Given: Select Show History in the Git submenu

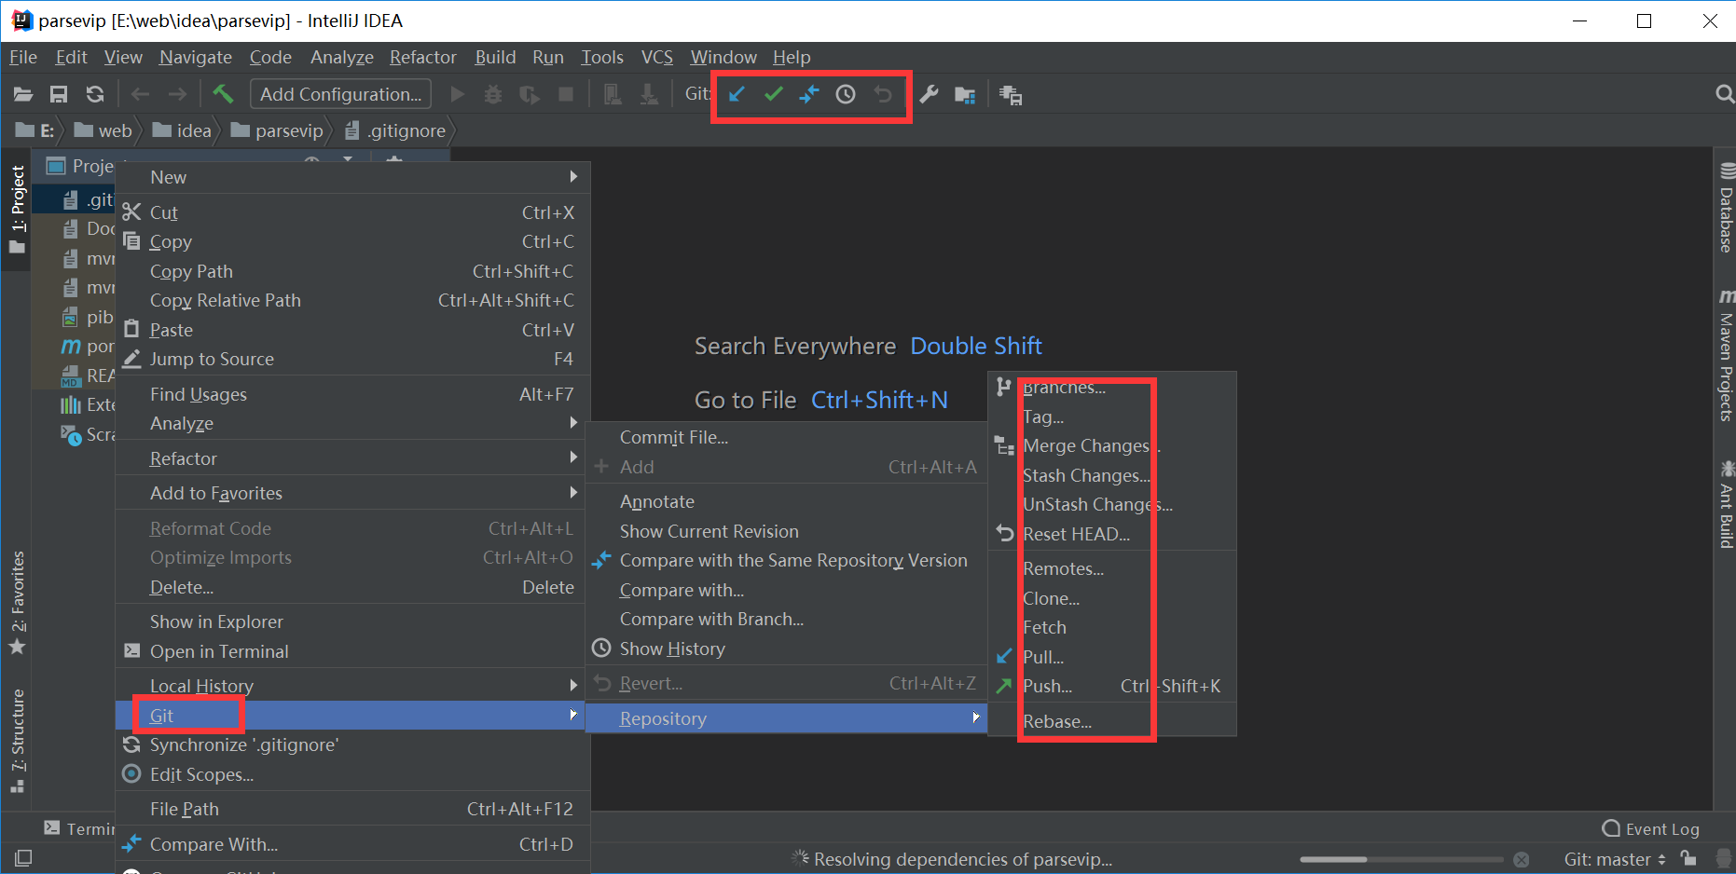Looking at the screenshot, I should tap(786, 649).
